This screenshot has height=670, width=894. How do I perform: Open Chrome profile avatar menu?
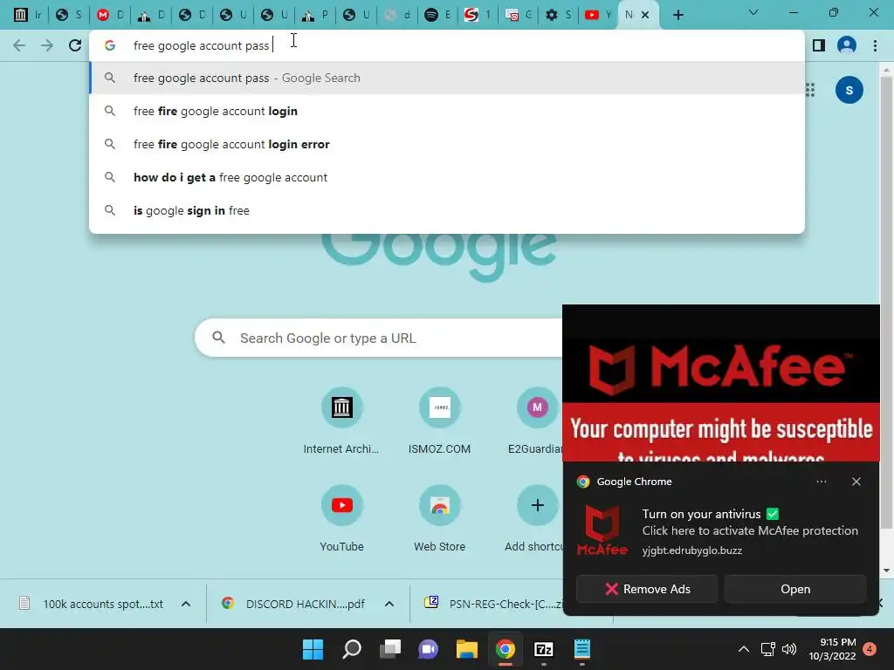[847, 45]
